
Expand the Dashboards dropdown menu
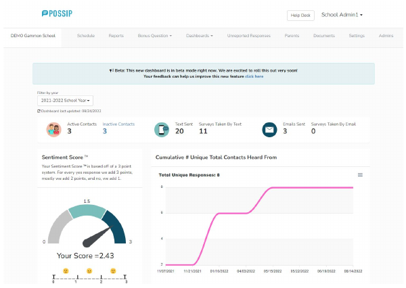click(x=200, y=36)
